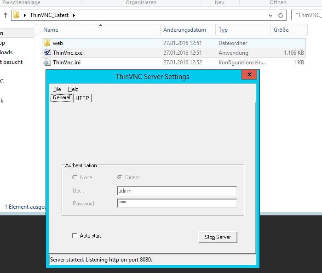Switch to the HTTP tab

(x=82, y=98)
